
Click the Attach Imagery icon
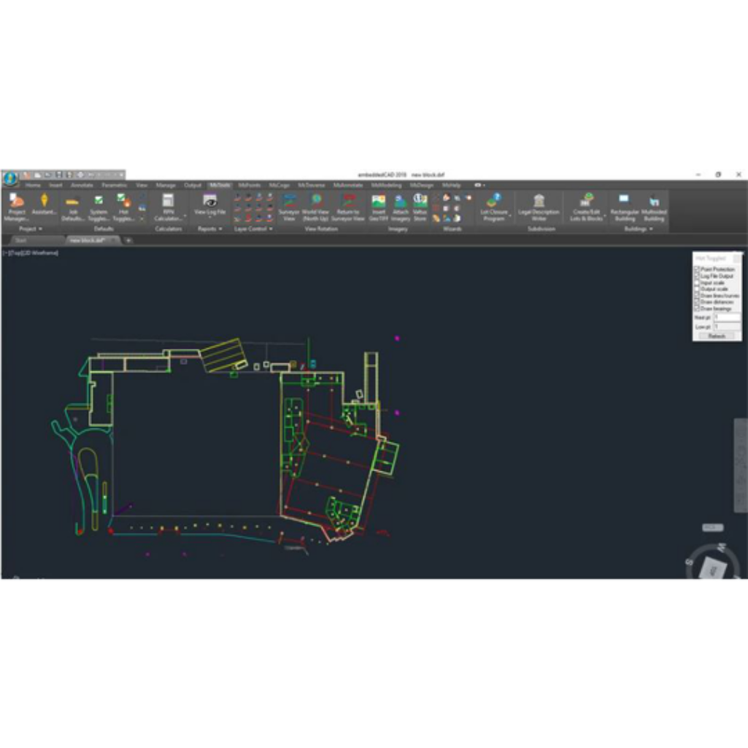coord(400,207)
